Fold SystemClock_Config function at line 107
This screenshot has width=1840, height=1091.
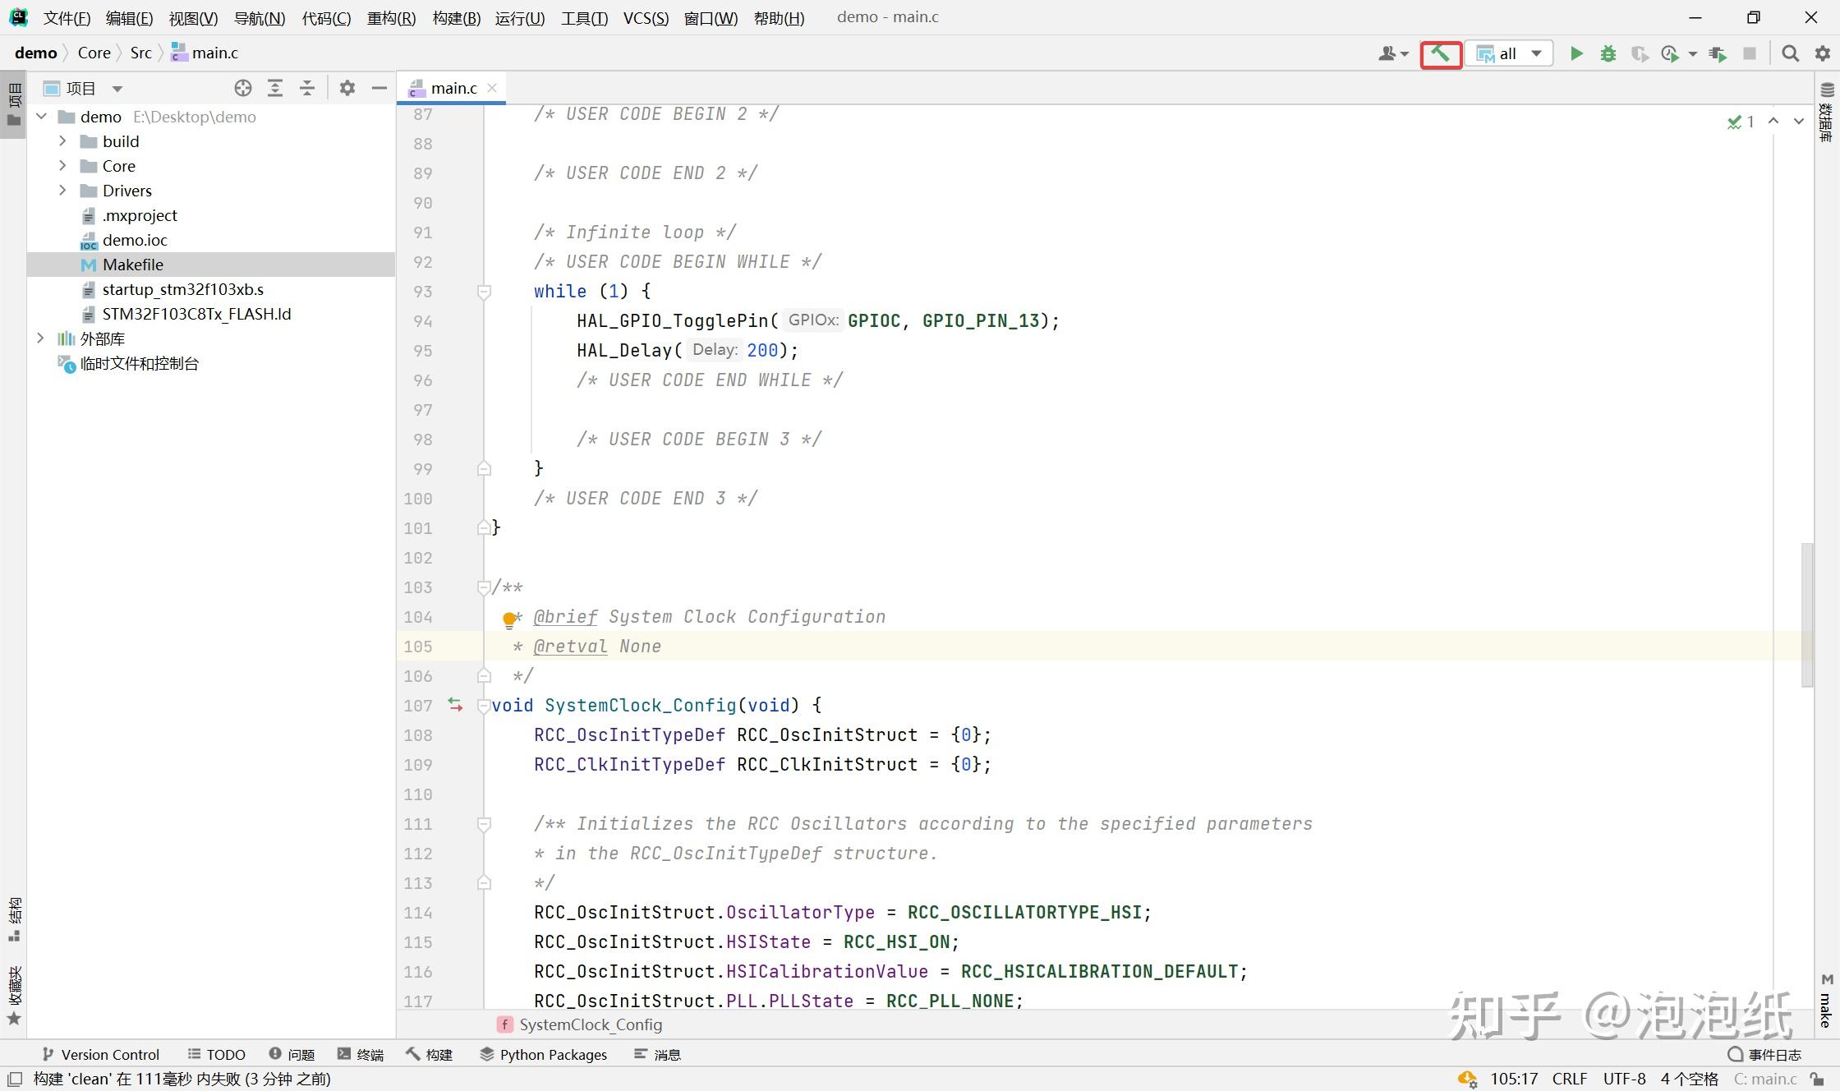point(484,706)
